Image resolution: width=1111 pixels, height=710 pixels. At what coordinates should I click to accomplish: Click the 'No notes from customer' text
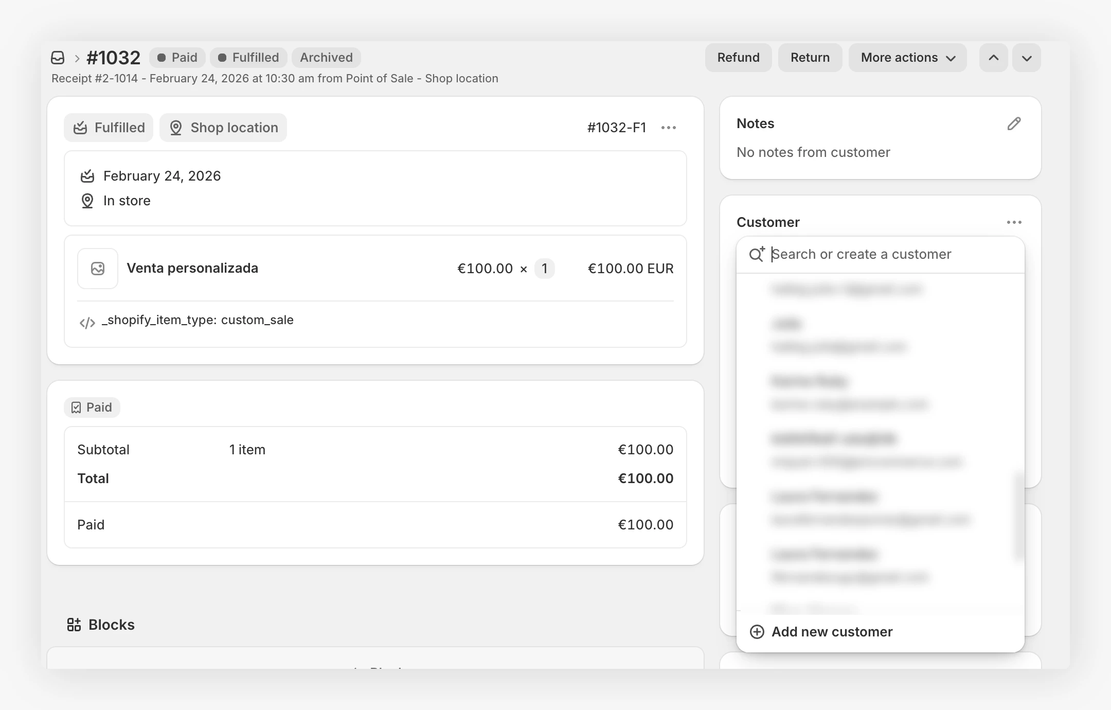pos(813,152)
